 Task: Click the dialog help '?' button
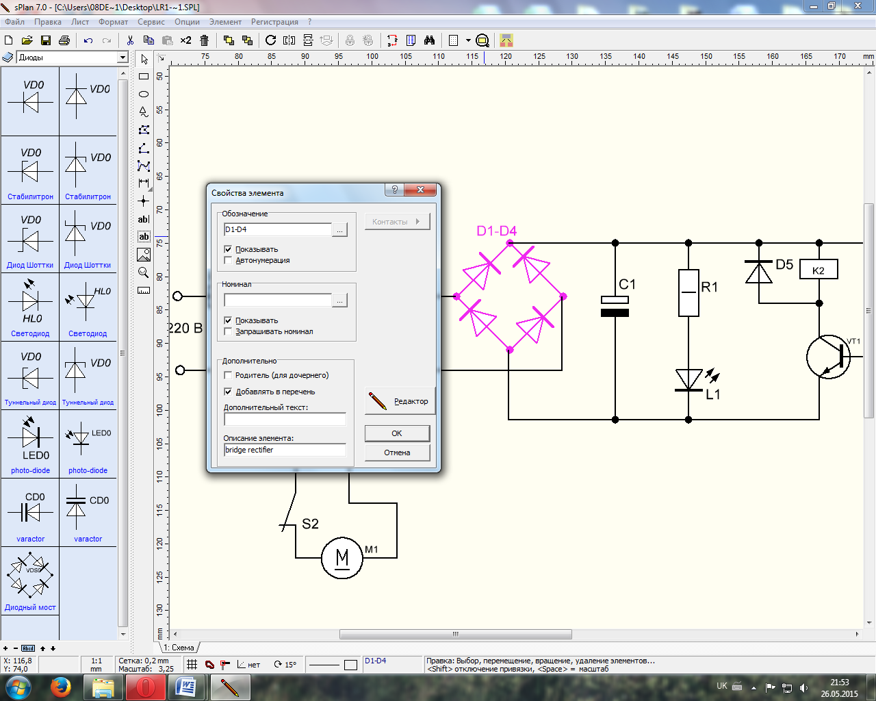(x=394, y=190)
